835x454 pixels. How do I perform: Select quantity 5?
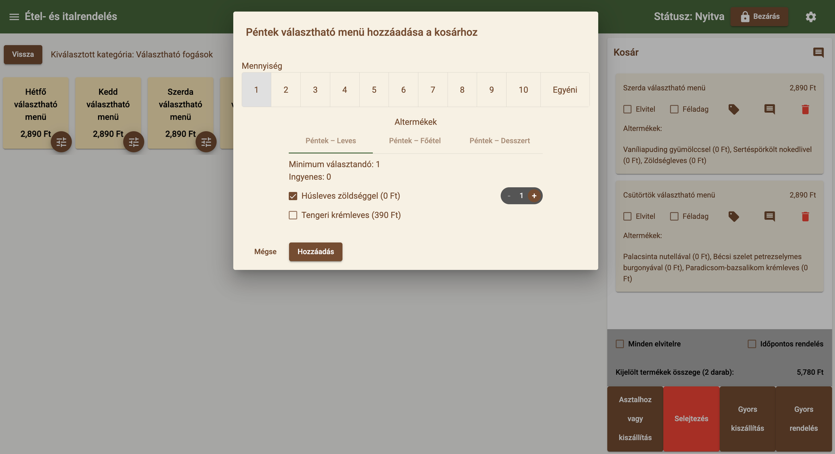pyautogui.click(x=374, y=90)
